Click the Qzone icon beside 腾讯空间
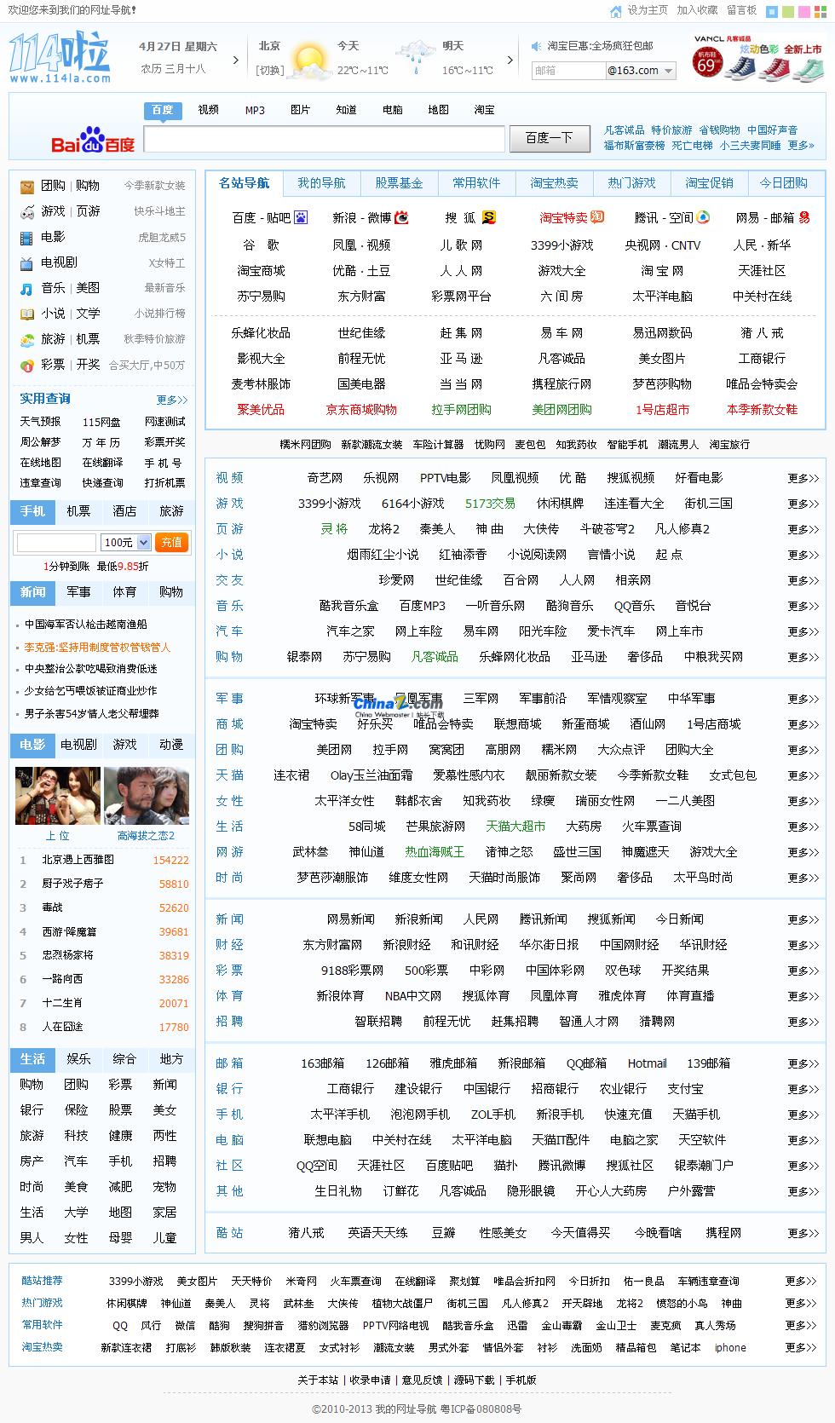 point(704,217)
